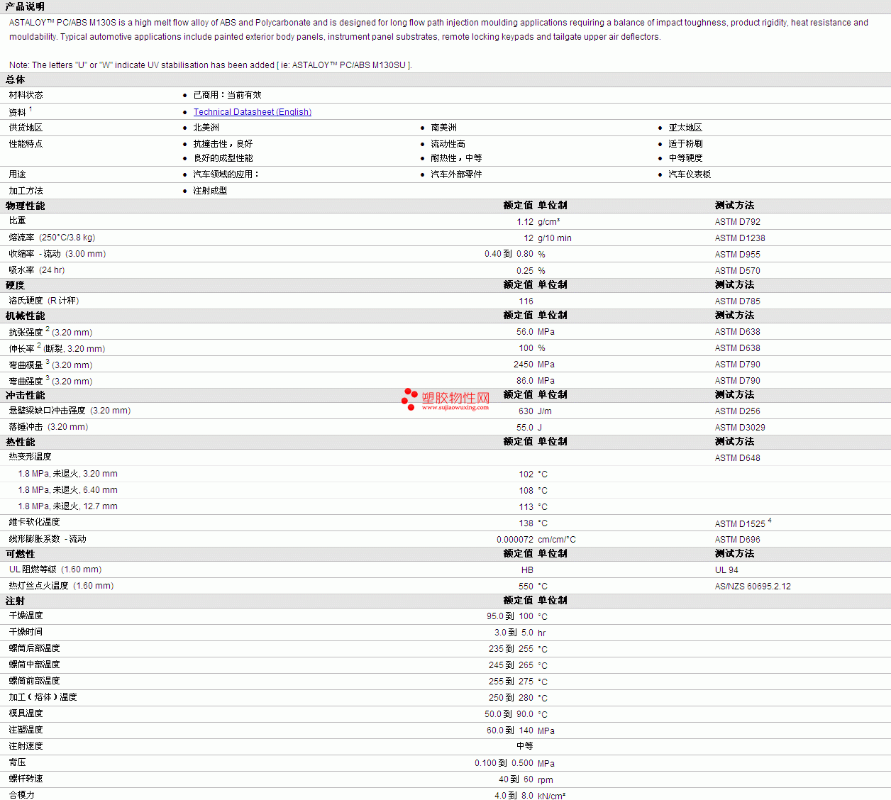Click the 良好的成型性能 feature text
Image resolution: width=891 pixels, height=800 pixels.
point(223,158)
